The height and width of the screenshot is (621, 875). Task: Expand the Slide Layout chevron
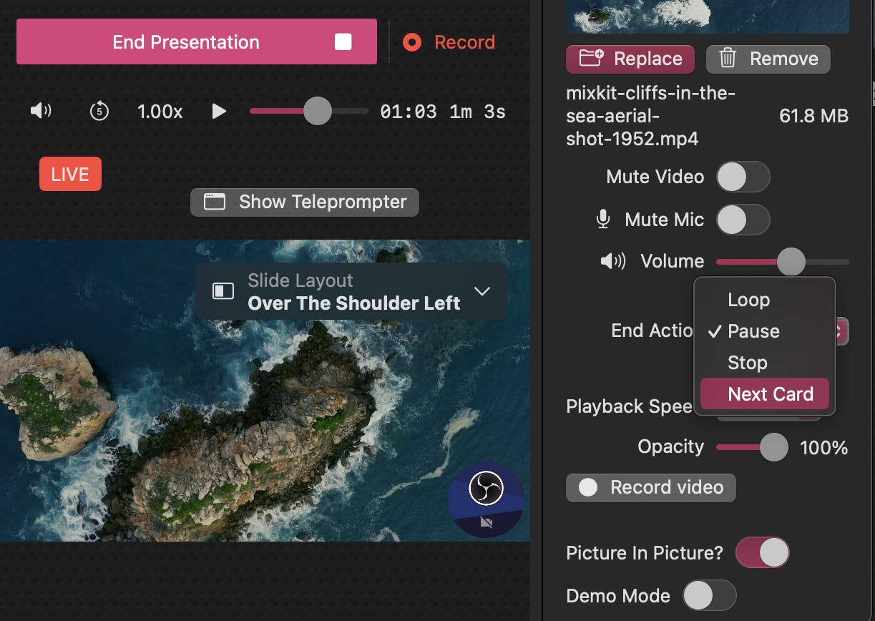click(x=482, y=291)
